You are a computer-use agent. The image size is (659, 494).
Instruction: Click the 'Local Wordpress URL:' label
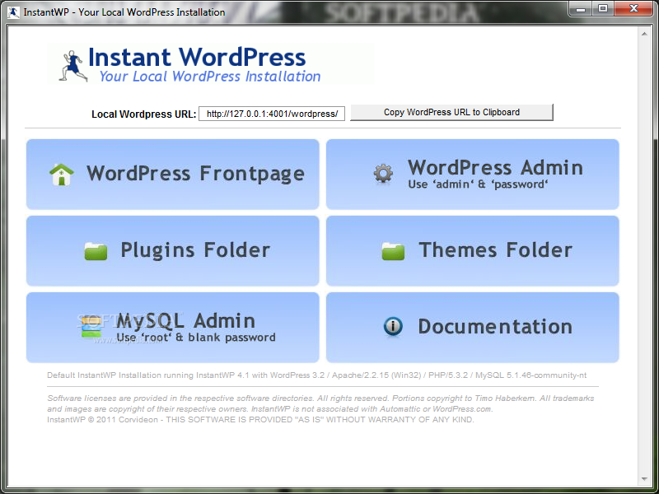[x=143, y=114]
